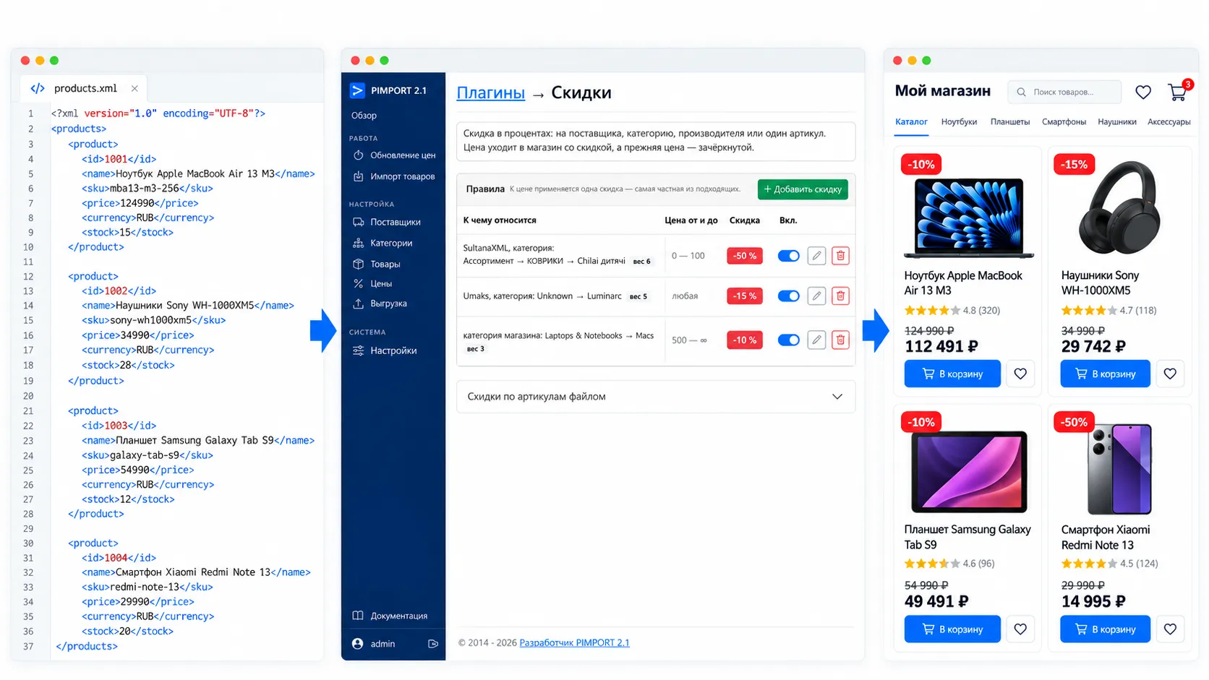Go to 'Поставщики' in the sidebar
This screenshot has width=1209, height=680.
[x=387, y=222]
